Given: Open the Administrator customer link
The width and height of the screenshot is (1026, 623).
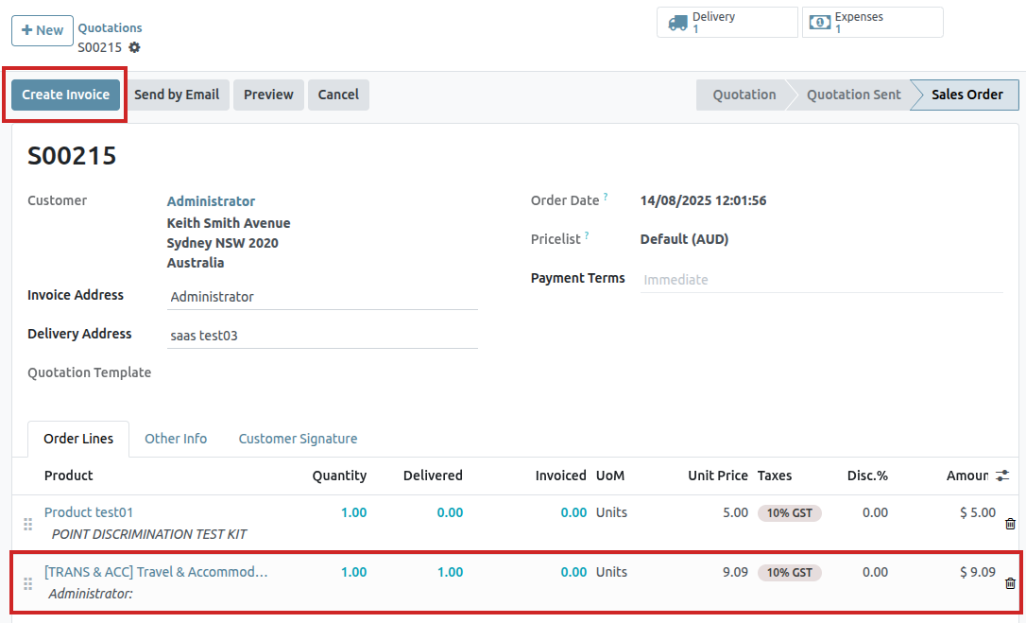Looking at the screenshot, I should tap(211, 201).
